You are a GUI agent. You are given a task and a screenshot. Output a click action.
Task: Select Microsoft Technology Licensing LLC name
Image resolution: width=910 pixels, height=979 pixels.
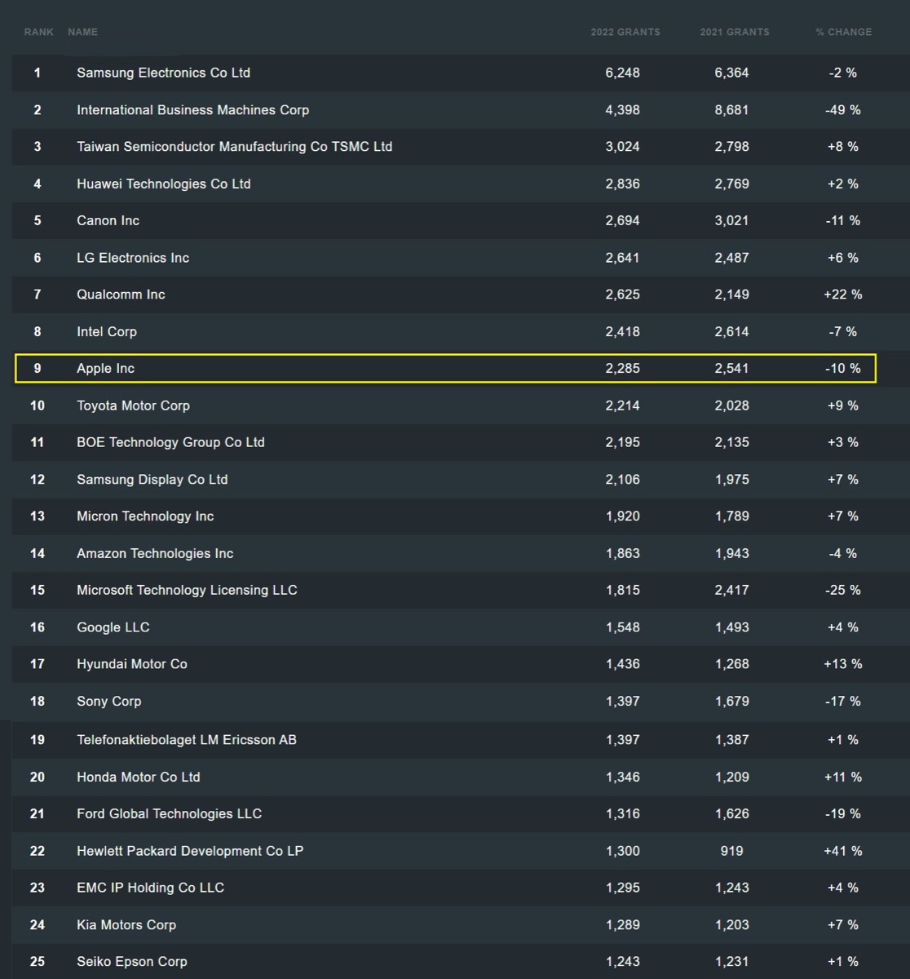click(187, 590)
